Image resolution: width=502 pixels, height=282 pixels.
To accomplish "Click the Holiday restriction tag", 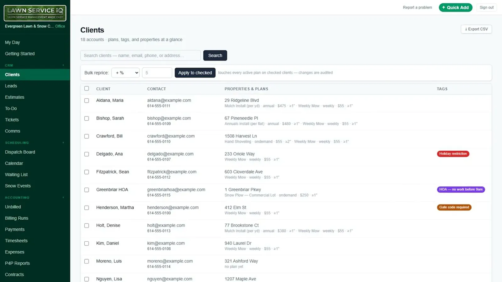I will [453, 154].
